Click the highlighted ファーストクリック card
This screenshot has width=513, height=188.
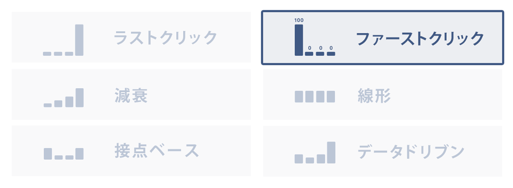click(383, 37)
